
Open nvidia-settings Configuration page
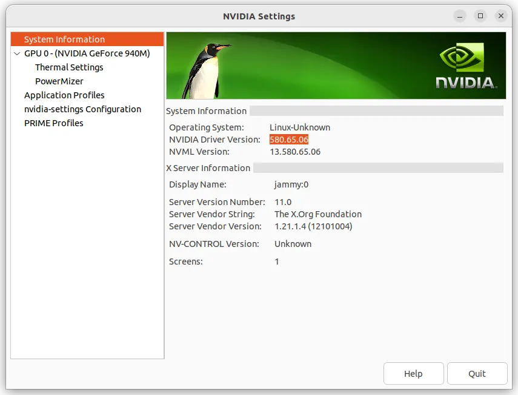point(82,109)
